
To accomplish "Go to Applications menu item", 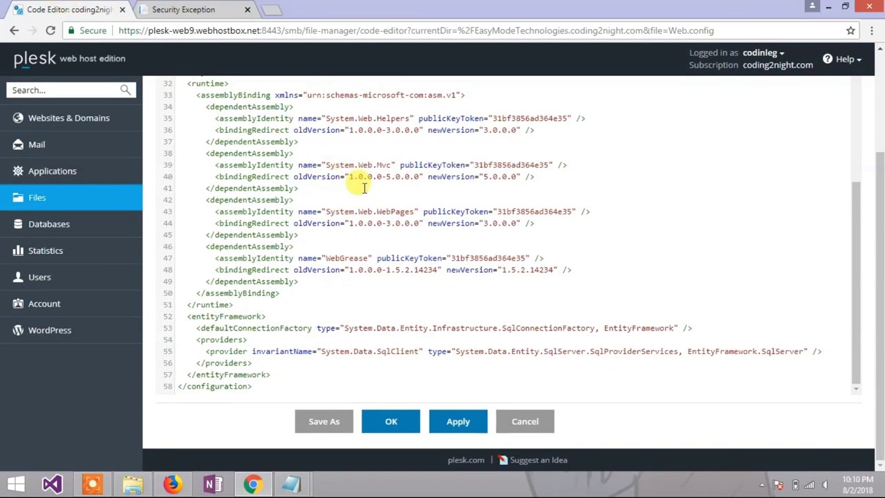I will click(53, 171).
